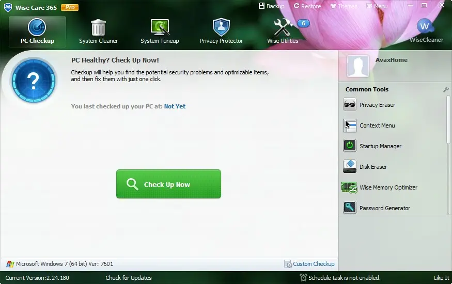Click the Backup option in title bar

(271, 6)
